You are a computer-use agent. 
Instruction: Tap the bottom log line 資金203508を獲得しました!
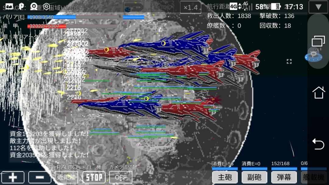(x=49, y=155)
